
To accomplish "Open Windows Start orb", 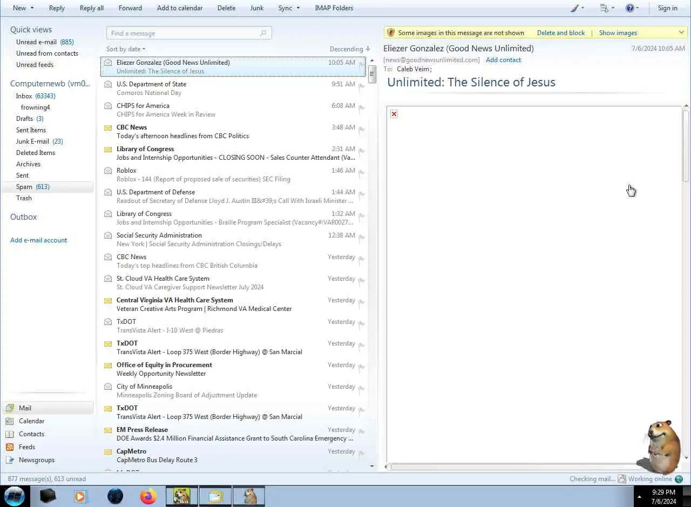I will pyautogui.click(x=15, y=496).
